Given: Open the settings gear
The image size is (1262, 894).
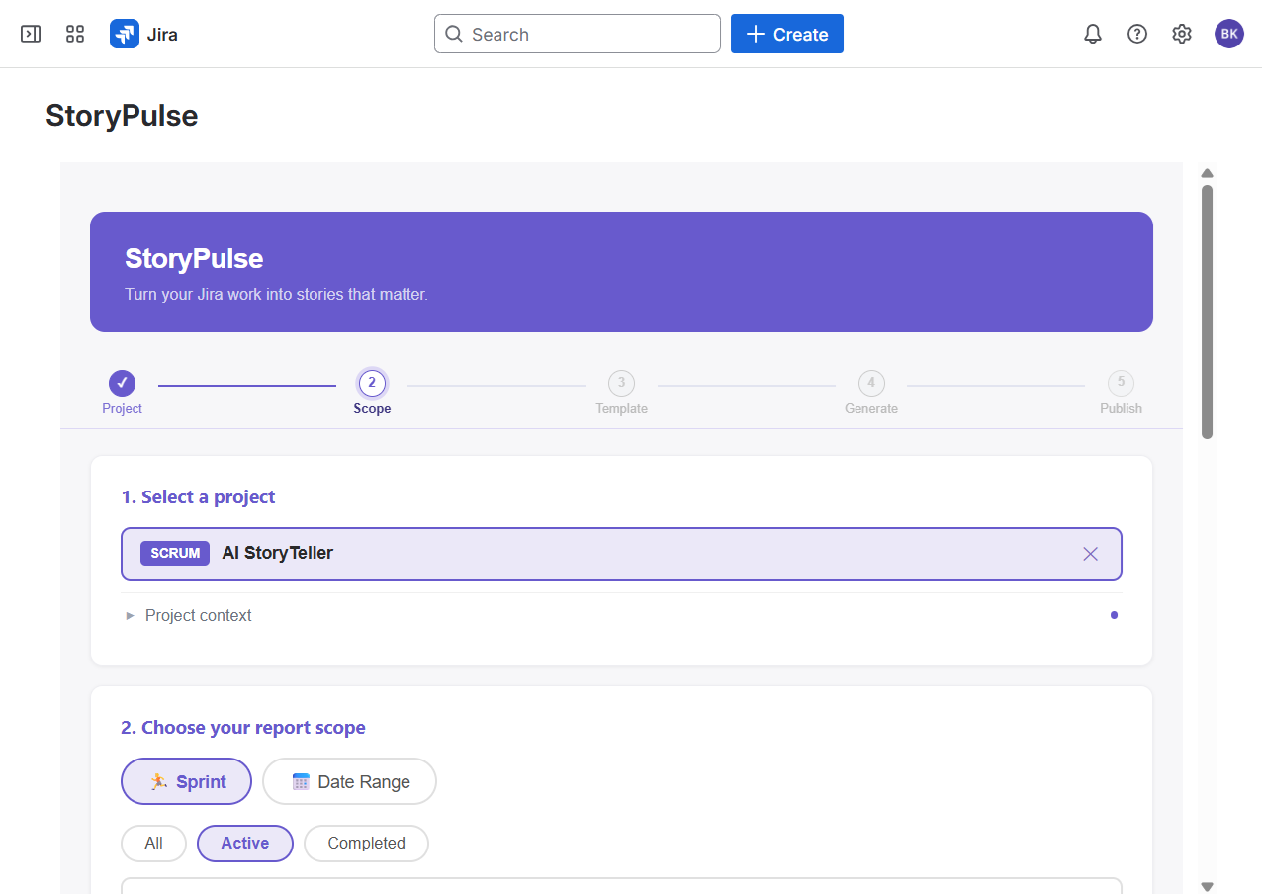Looking at the screenshot, I should (x=1182, y=34).
